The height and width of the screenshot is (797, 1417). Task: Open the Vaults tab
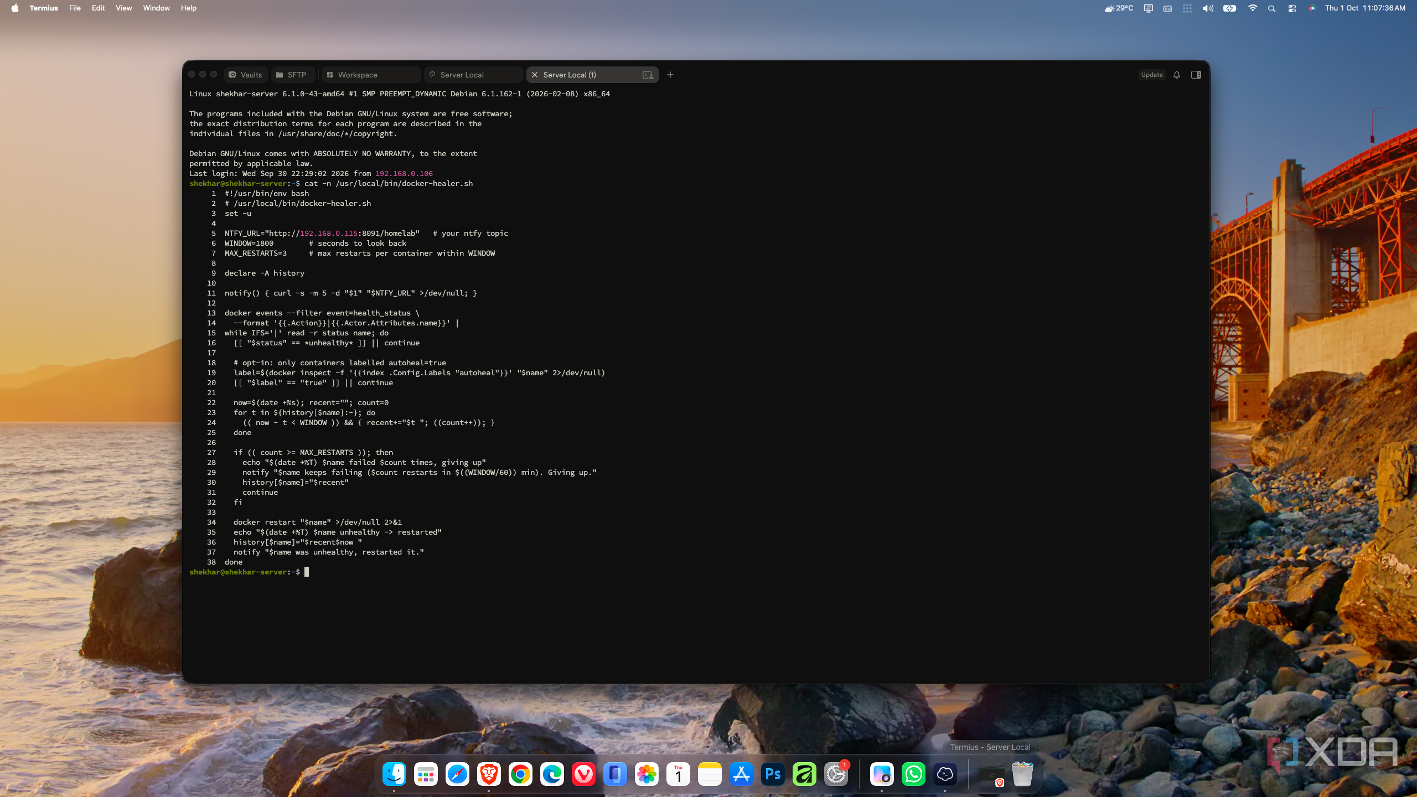(246, 75)
